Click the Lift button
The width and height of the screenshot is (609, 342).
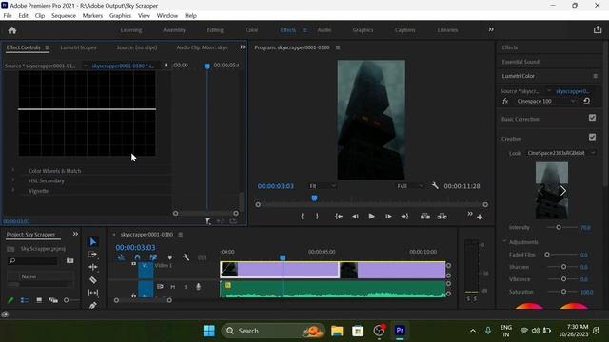point(425,217)
